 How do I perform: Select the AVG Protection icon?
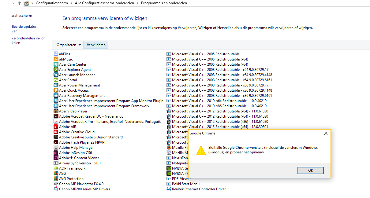click(56, 179)
